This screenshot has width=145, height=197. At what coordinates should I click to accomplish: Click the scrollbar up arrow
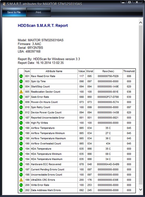point(141,23)
